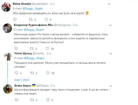This screenshot has width=138, height=105.
Task: Retweet the Війна Онлайн tweet
Action: pos(31,19)
